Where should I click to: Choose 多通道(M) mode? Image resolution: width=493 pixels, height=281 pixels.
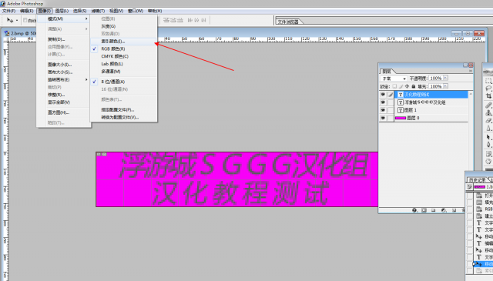tap(123, 72)
